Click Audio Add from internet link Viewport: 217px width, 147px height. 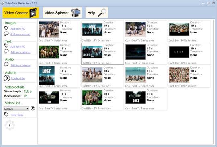pyautogui.click(x=20, y=66)
